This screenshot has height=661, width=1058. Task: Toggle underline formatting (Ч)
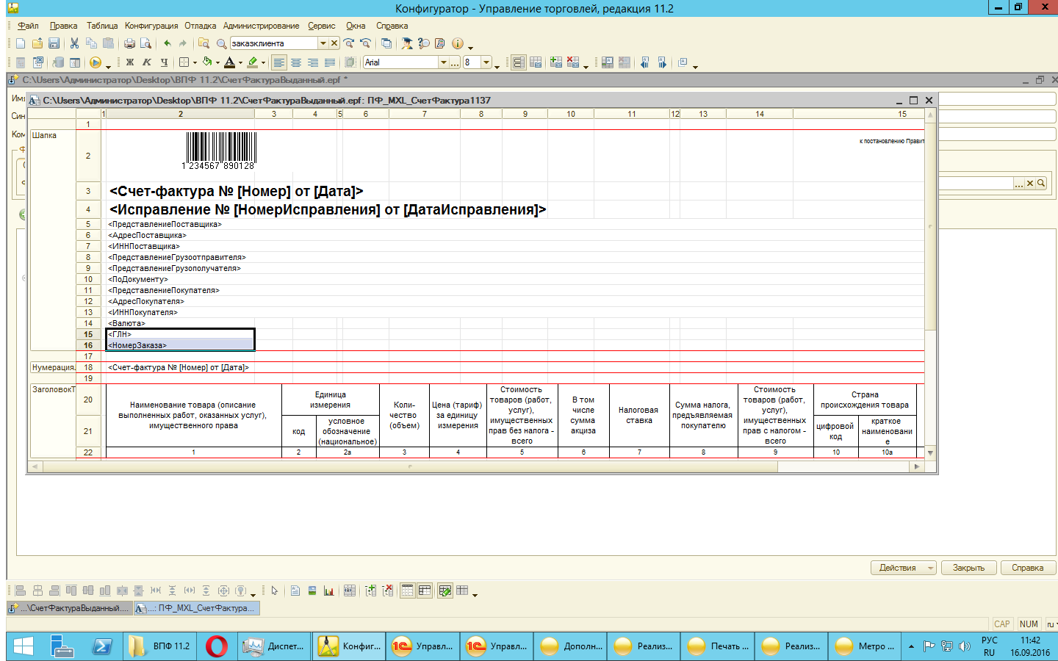[164, 62]
